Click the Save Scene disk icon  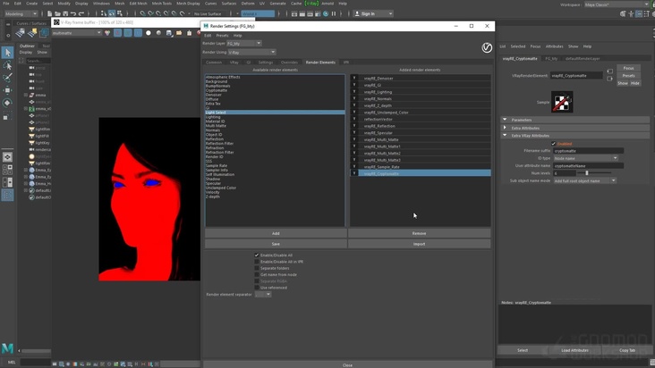pyautogui.click(x=65, y=13)
